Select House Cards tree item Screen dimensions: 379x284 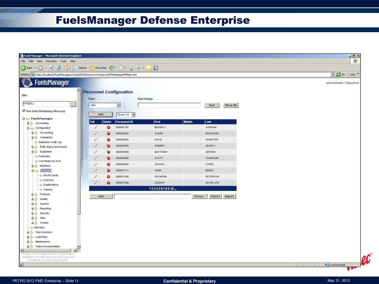50,175
